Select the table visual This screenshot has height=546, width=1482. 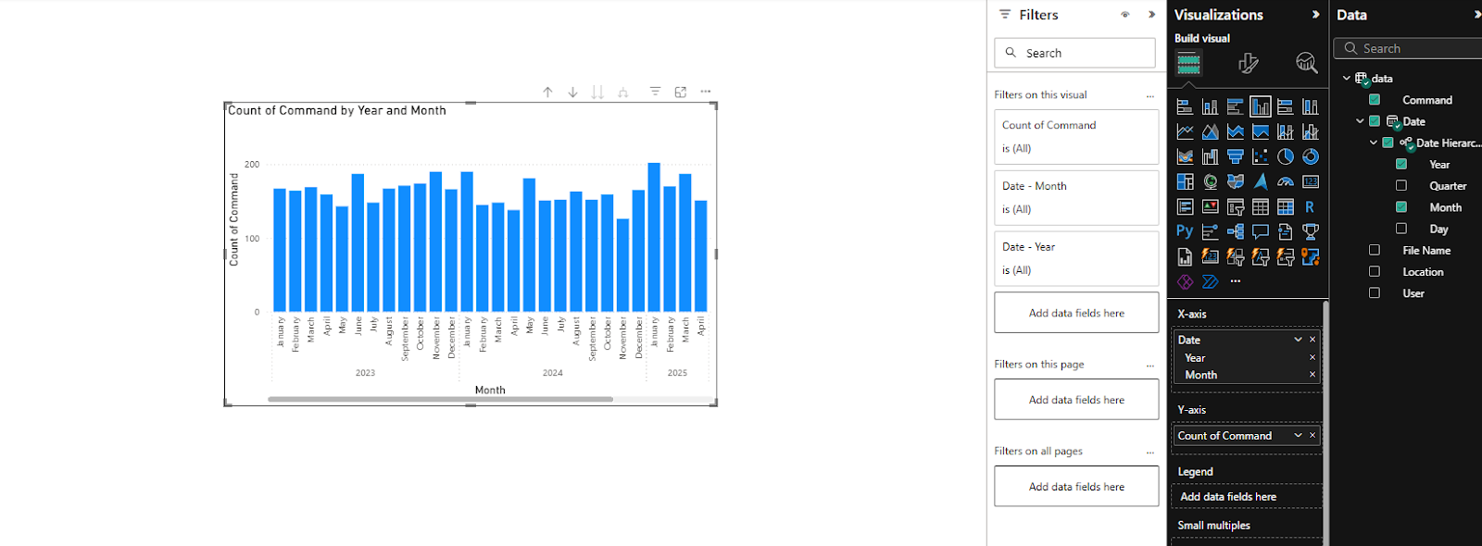point(1260,206)
